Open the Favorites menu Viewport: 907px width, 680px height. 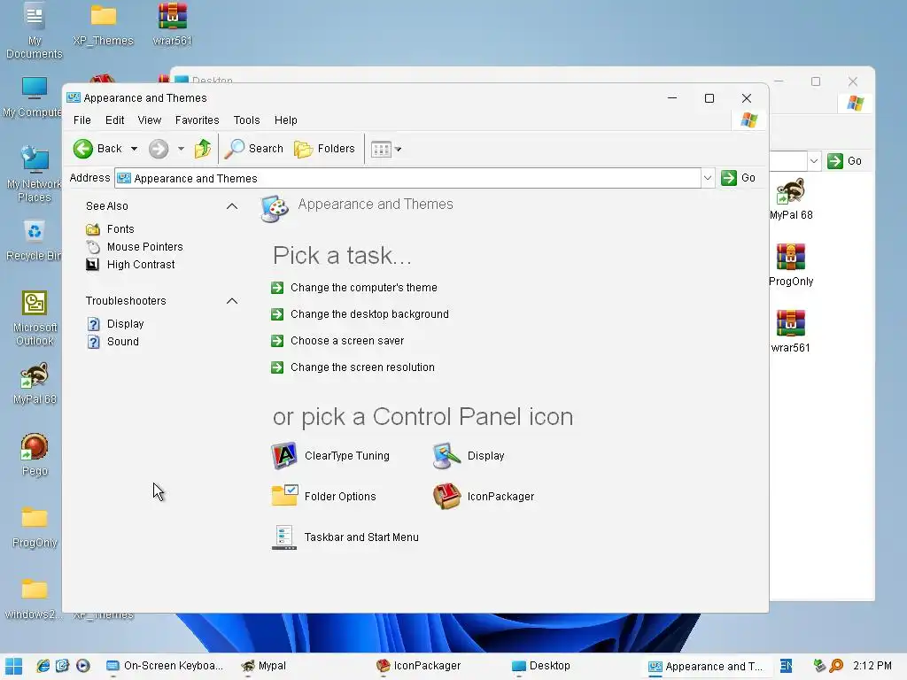coord(198,120)
